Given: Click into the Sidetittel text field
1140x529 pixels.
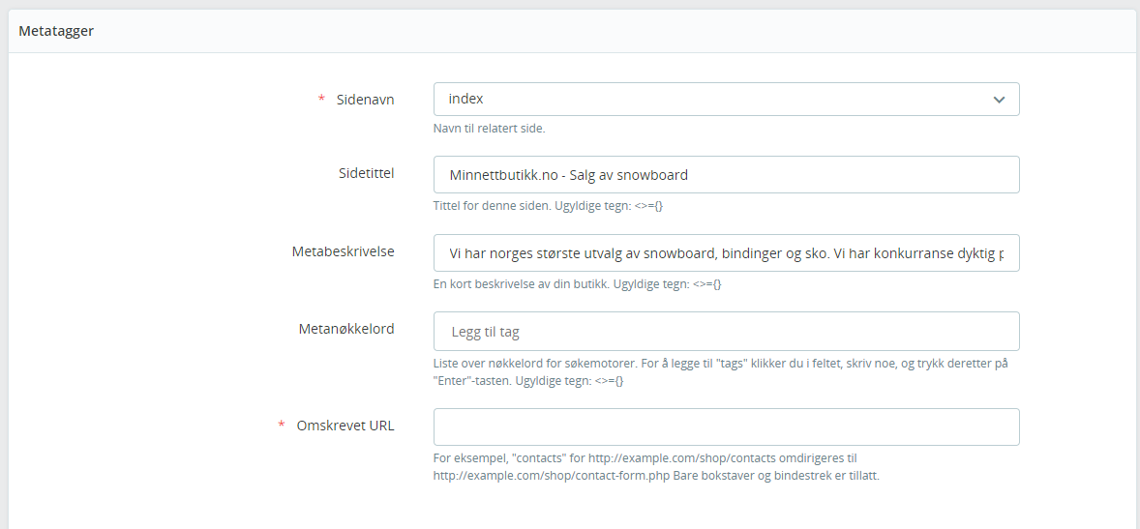Looking at the screenshot, I should [726, 175].
